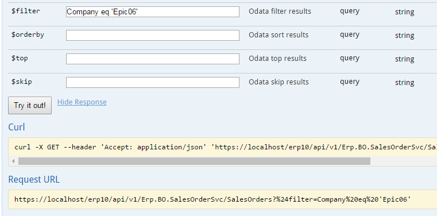This screenshot has height=216, width=437.
Task: Click the horizontal scrollbar thumb under the curl command
Action: click(194, 161)
